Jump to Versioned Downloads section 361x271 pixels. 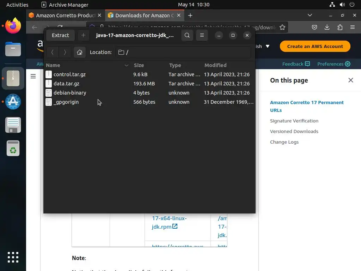point(294,131)
